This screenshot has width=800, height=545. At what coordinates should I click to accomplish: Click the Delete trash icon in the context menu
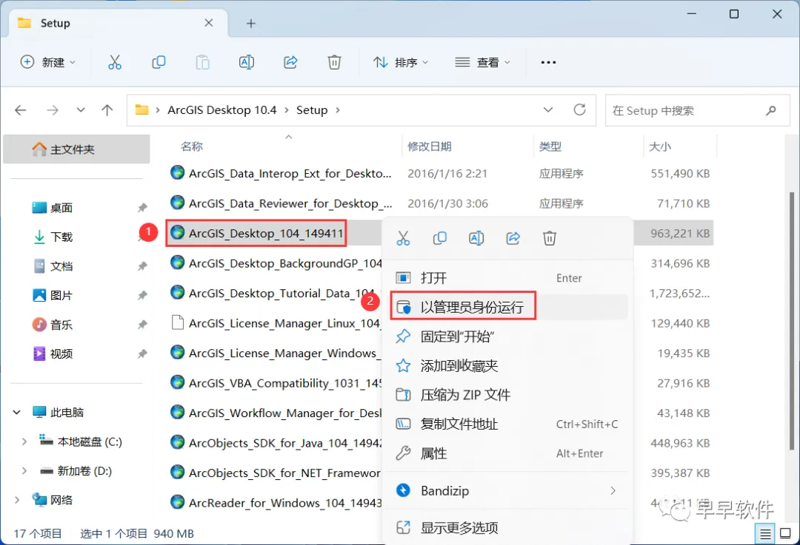pyautogui.click(x=550, y=238)
